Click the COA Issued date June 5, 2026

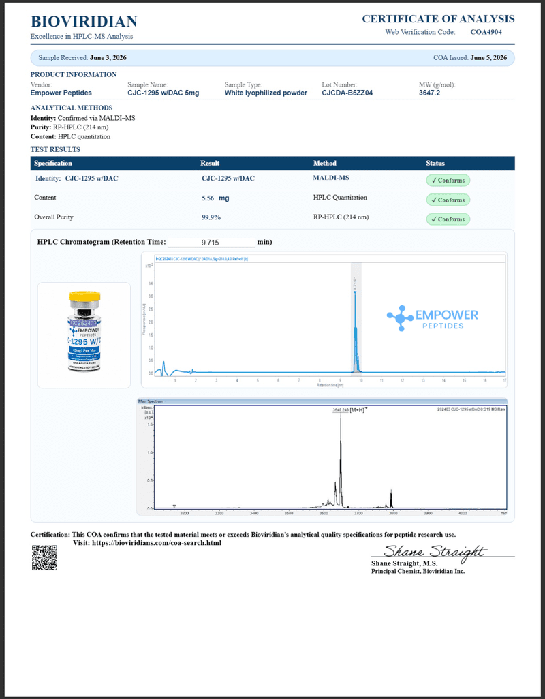(x=488, y=57)
